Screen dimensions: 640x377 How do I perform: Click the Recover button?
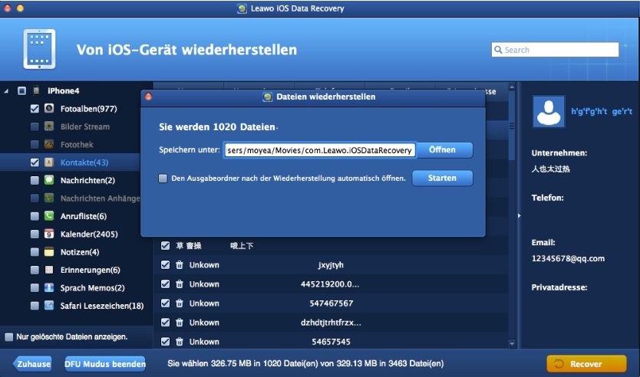pyautogui.click(x=586, y=364)
